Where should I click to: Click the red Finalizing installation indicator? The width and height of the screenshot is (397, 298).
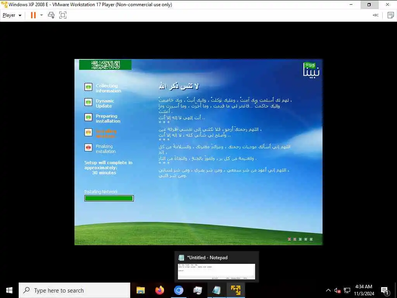click(88, 147)
